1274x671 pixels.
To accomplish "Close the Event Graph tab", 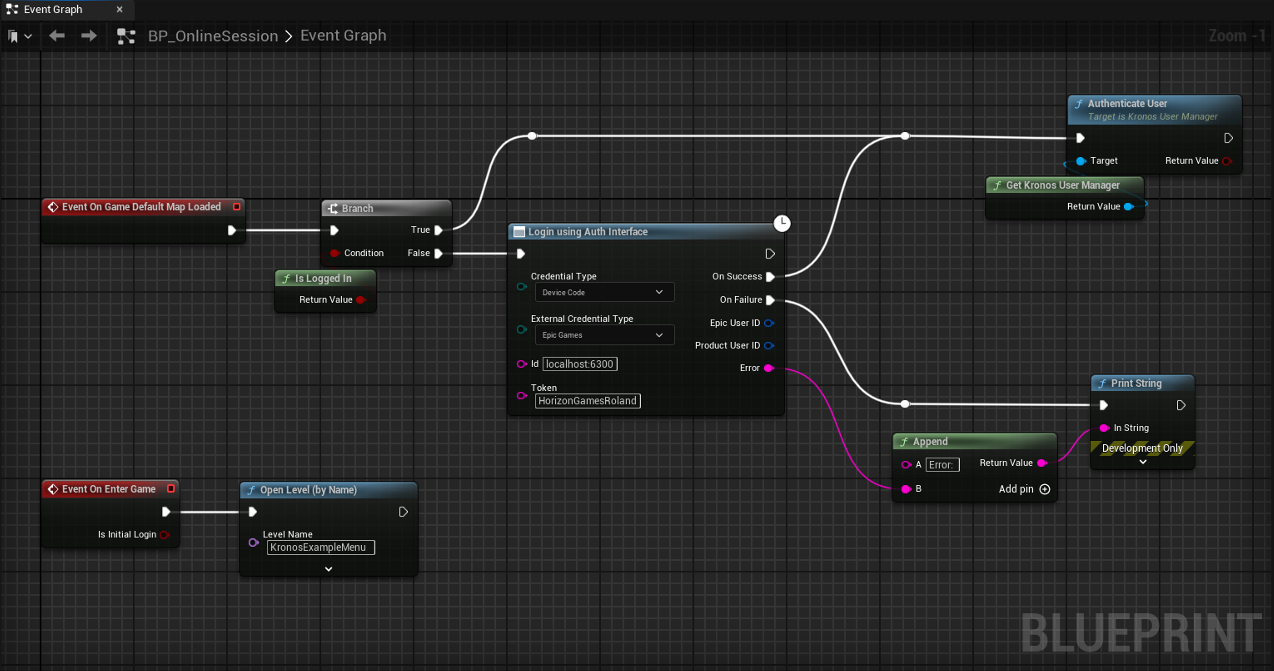I will (x=119, y=9).
